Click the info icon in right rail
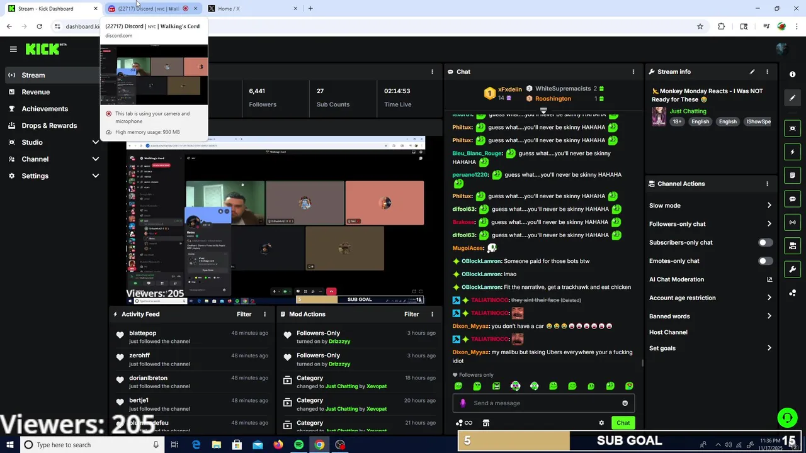The image size is (806, 453). click(x=792, y=74)
